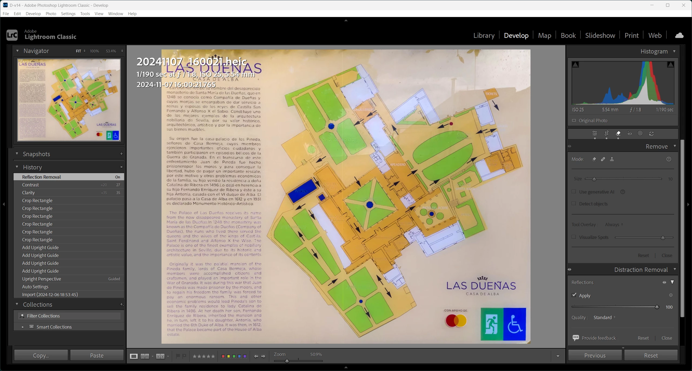Toggle Remove panel visibility eye

569,146
